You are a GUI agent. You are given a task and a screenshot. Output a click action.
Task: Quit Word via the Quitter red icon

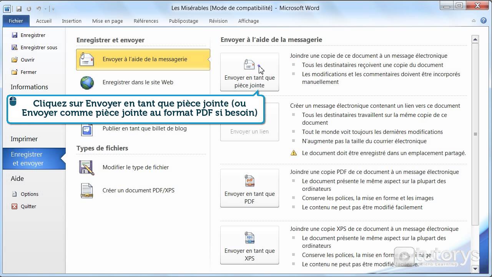coord(14,206)
